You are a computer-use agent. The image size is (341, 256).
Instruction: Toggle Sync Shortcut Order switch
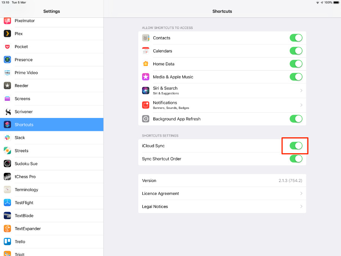click(x=296, y=159)
